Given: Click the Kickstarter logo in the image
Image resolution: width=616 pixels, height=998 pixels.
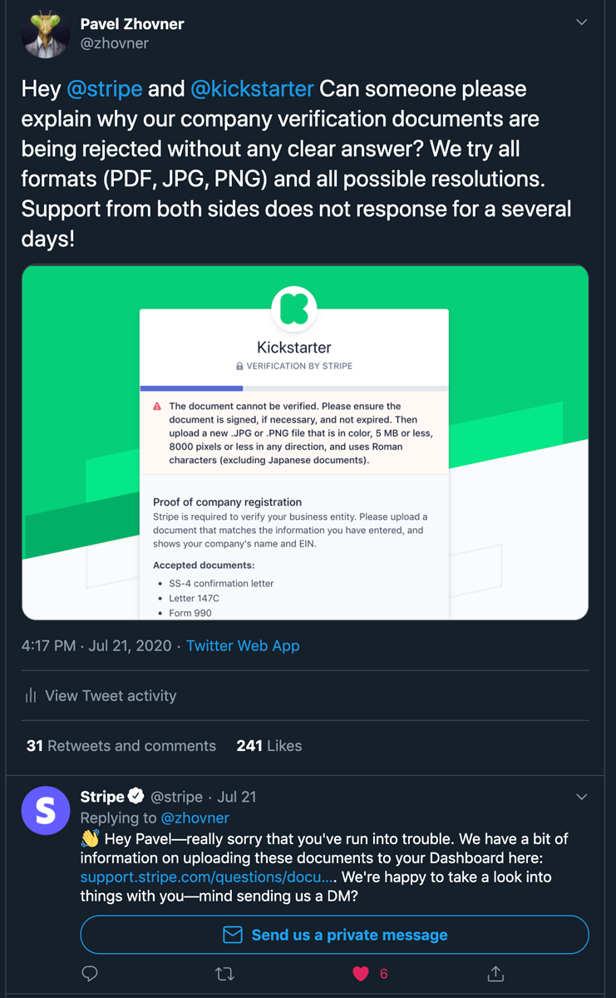Looking at the screenshot, I should [x=293, y=308].
